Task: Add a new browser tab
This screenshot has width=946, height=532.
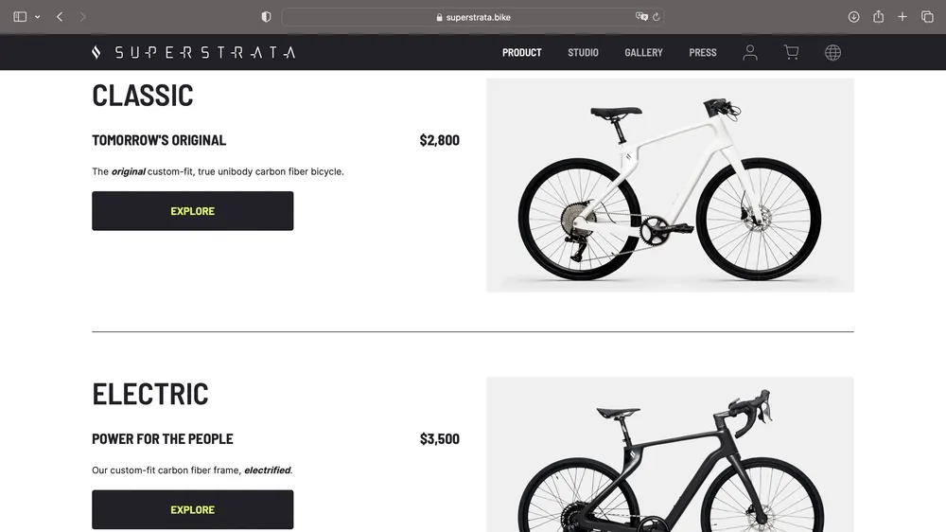Action: (902, 17)
